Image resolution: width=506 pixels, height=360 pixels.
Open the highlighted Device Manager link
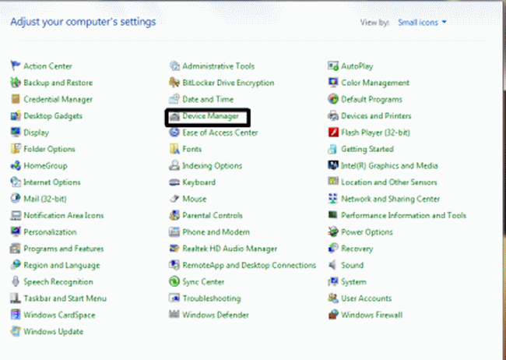point(209,116)
